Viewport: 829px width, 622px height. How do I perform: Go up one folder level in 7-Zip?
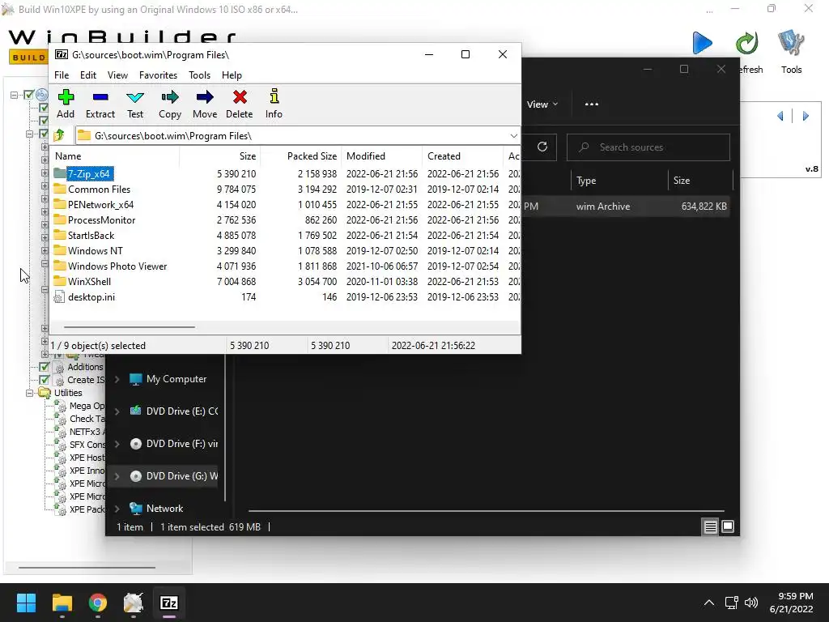59,135
